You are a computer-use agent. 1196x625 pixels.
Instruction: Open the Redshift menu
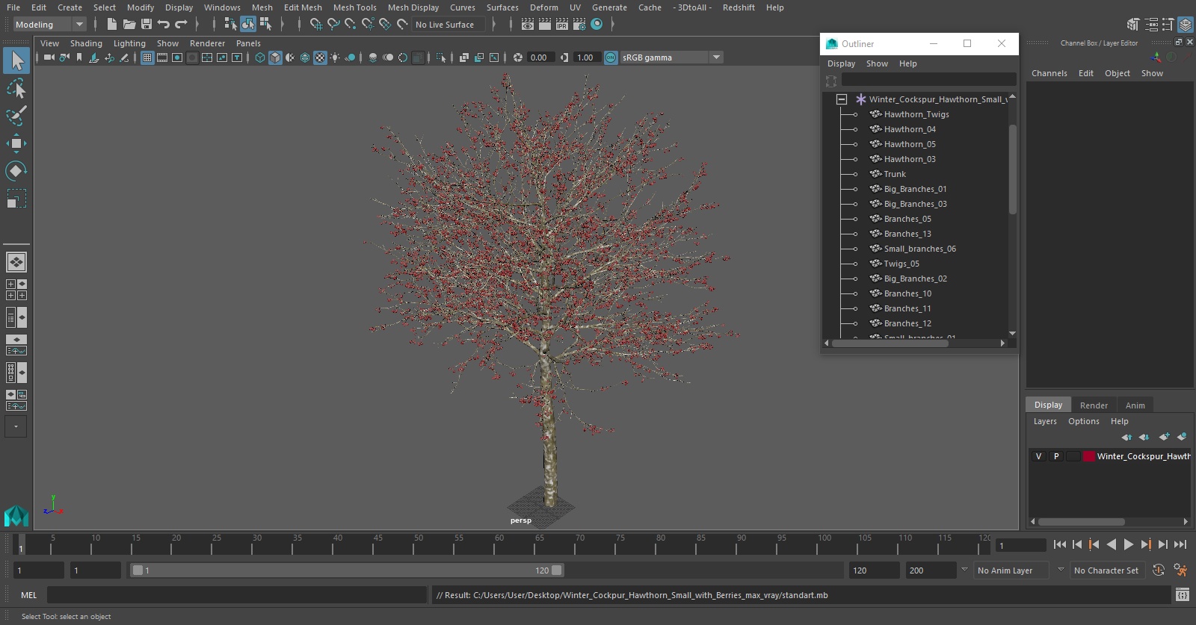pyautogui.click(x=739, y=7)
